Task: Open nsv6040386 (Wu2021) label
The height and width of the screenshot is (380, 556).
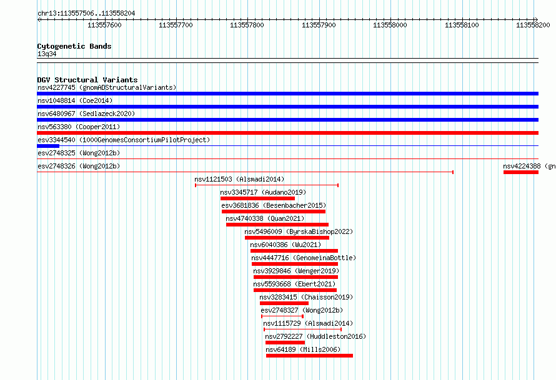Action: pyautogui.click(x=285, y=245)
